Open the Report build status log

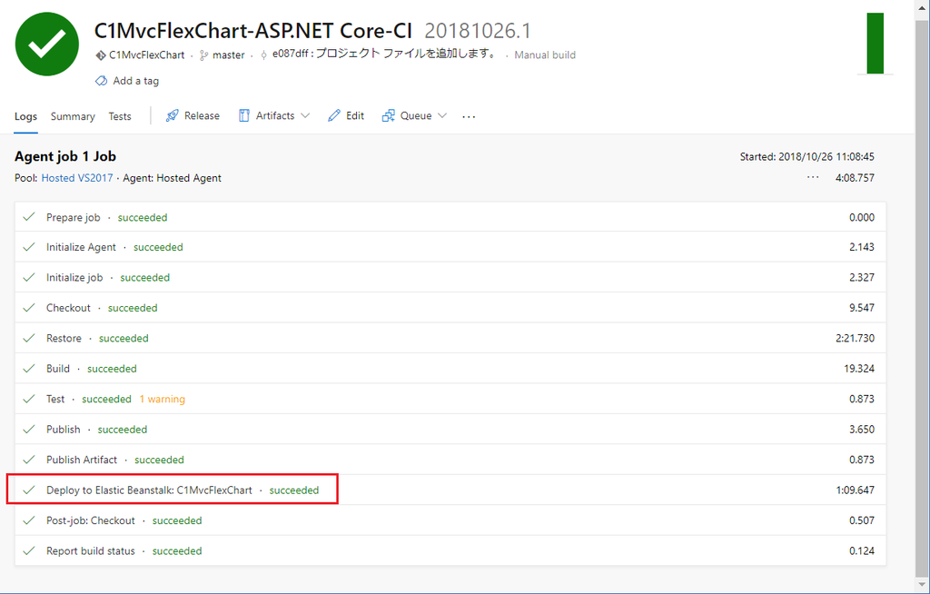(x=450, y=551)
